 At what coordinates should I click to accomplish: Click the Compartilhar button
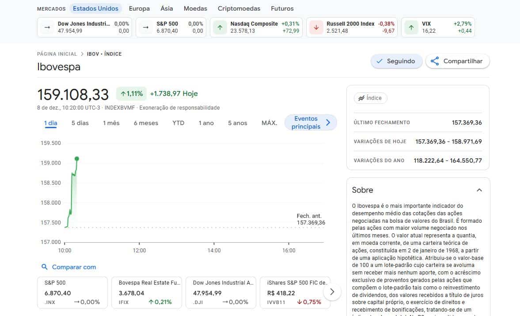click(457, 61)
